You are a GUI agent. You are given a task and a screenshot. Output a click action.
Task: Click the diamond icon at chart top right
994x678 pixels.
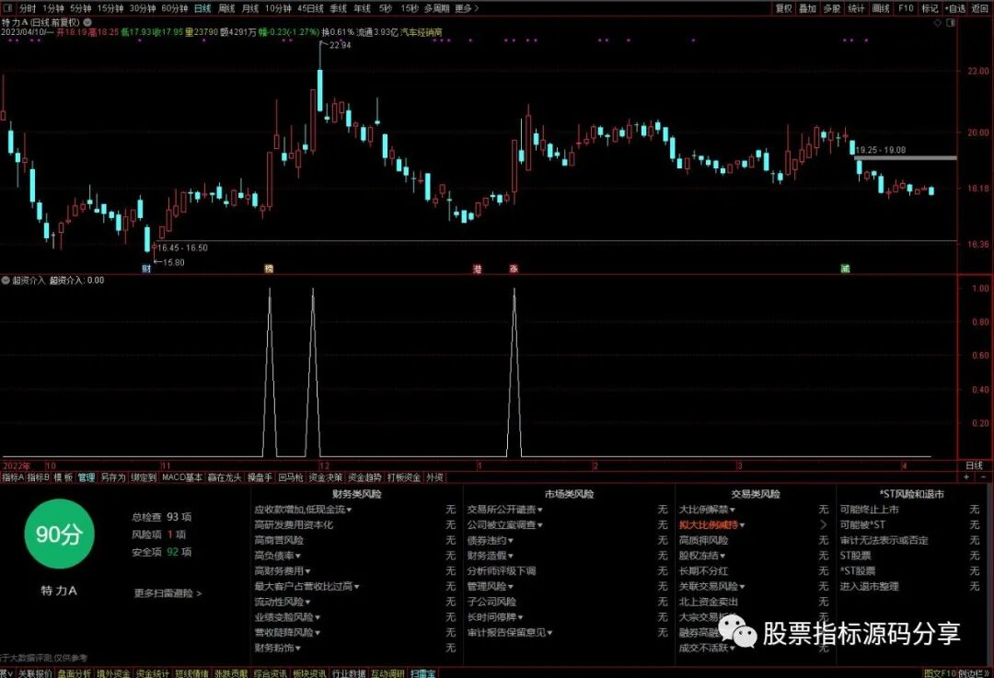click(938, 23)
